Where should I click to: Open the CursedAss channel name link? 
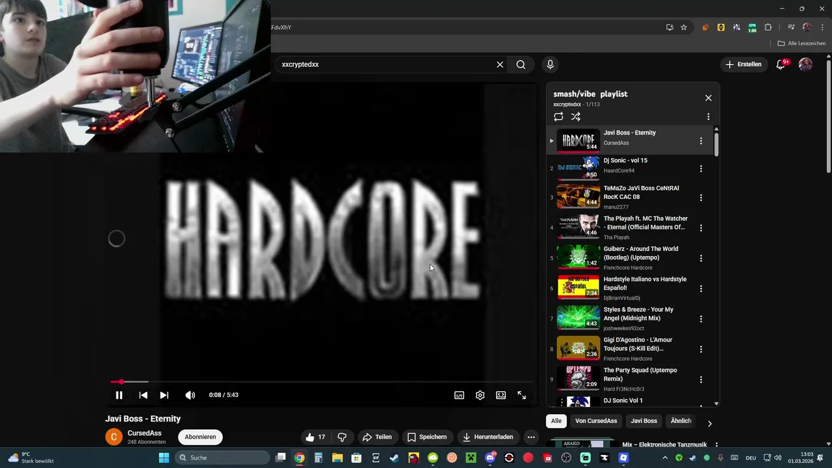[x=144, y=433]
